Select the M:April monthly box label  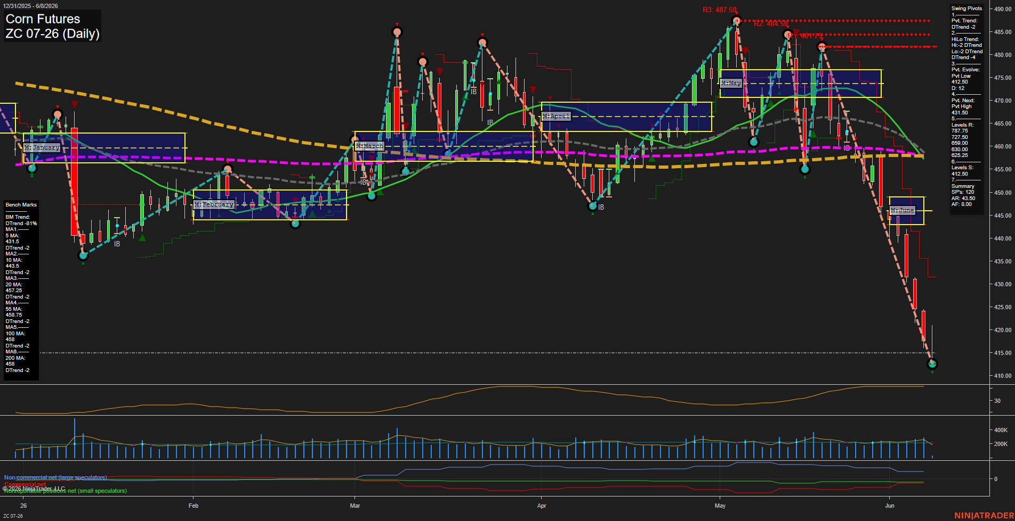point(556,116)
